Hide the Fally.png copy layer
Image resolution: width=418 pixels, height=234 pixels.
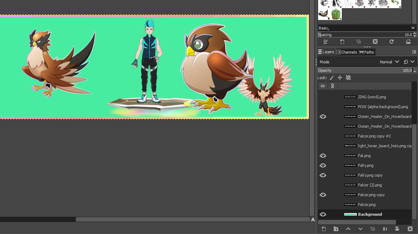pos(323,175)
